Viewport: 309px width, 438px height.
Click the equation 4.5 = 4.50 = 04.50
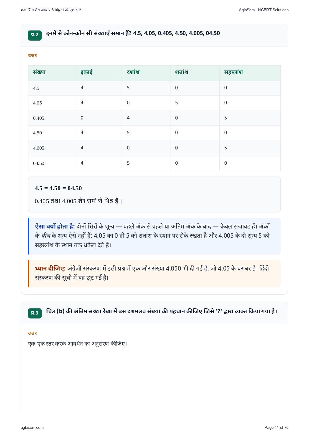(58, 188)
